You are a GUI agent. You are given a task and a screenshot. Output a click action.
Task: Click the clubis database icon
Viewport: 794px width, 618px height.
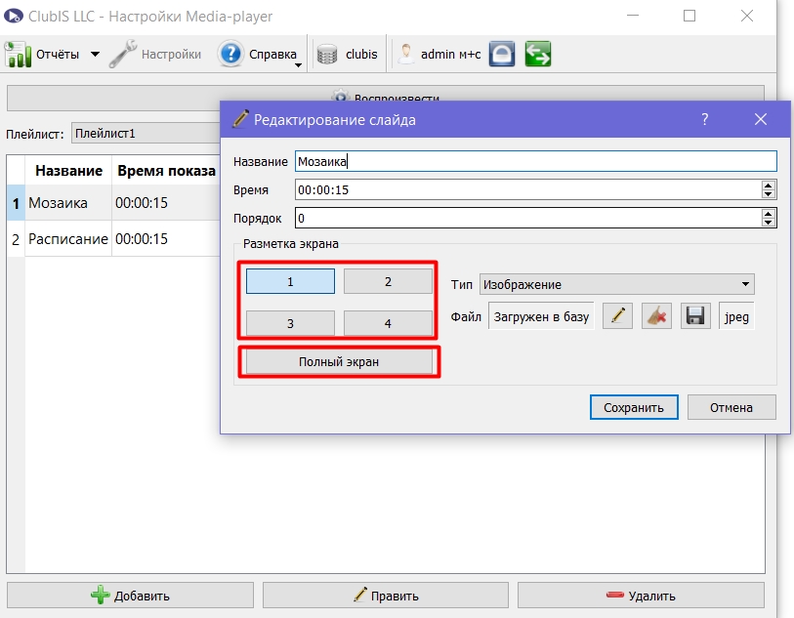coord(327,54)
